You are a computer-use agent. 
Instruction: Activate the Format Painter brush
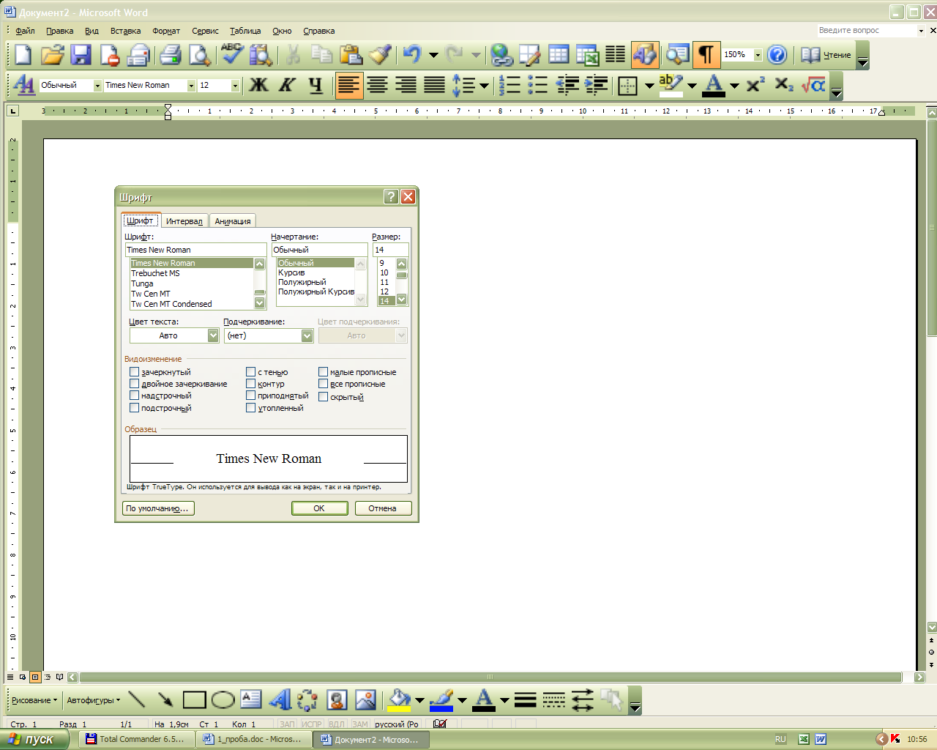379,55
